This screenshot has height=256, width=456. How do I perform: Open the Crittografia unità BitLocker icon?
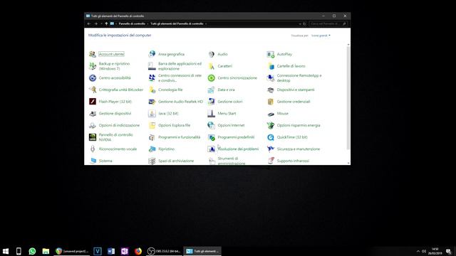(x=93, y=90)
